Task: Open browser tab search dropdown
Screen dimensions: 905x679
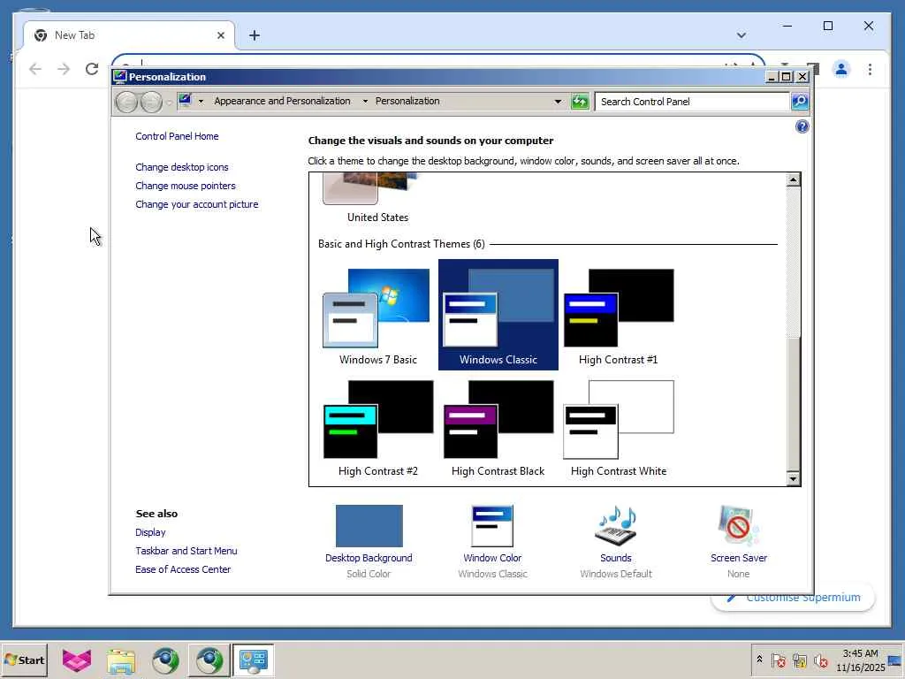Action: point(741,35)
